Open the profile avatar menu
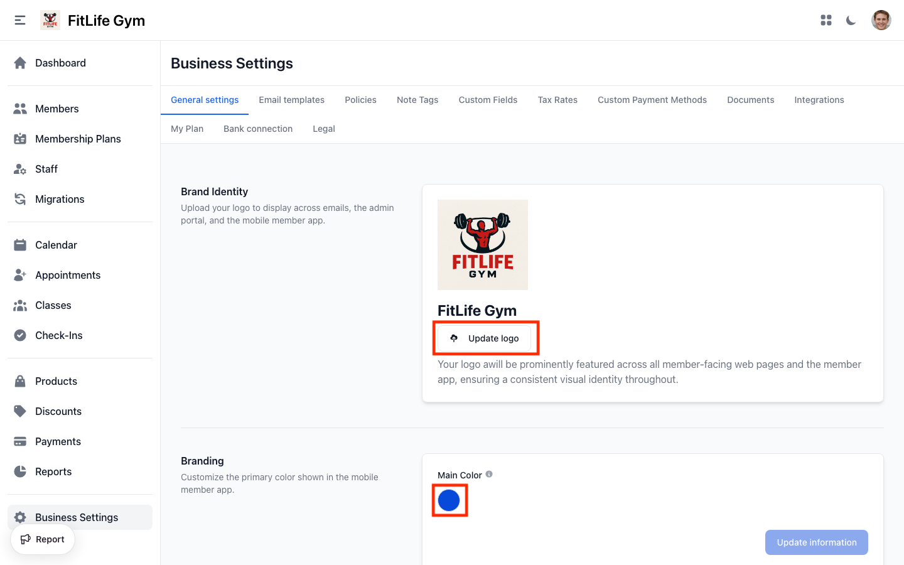 (881, 19)
